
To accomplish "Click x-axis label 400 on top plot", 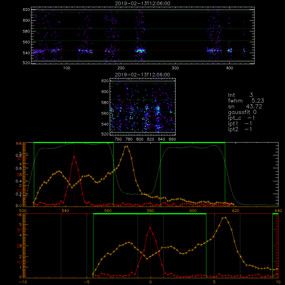I will pyautogui.click(x=229, y=68).
